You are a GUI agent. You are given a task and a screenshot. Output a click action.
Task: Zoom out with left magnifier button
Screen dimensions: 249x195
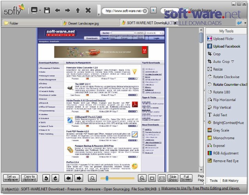tap(92, 178)
